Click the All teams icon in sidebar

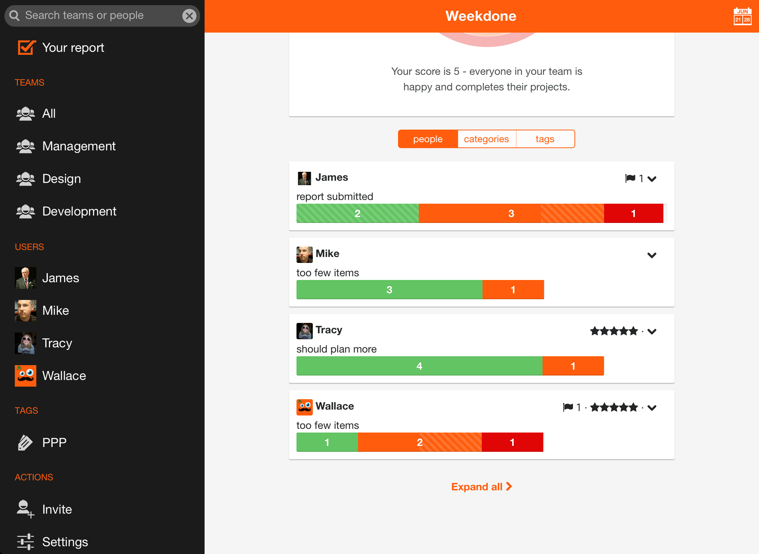click(x=25, y=113)
